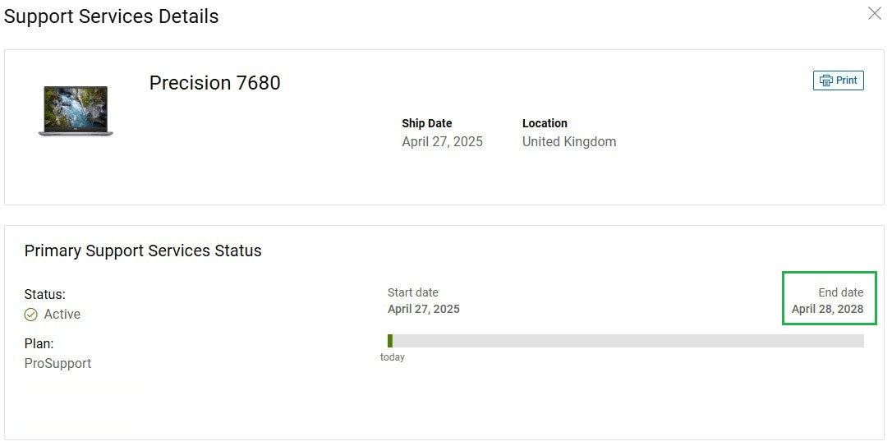Click the April 27, 2025 start date value

tap(424, 310)
